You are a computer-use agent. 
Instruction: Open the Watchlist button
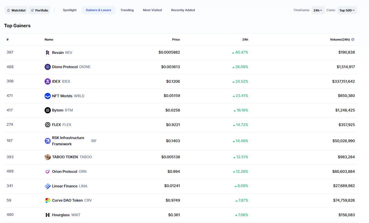point(16,10)
